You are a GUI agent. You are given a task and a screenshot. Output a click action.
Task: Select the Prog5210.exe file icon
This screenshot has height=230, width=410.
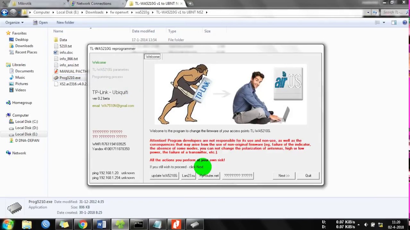(56, 78)
